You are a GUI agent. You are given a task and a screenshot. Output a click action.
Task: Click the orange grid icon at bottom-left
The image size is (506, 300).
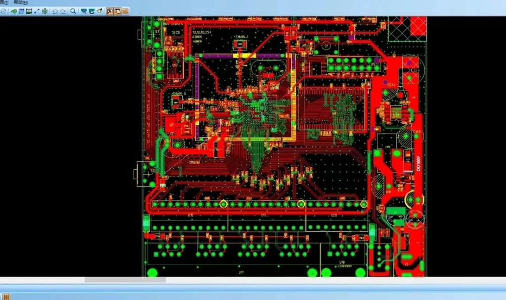[x=6, y=297]
